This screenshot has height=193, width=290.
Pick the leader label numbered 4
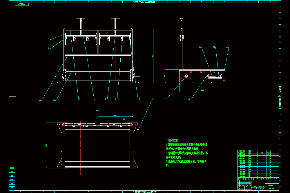(x=96, y=99)
